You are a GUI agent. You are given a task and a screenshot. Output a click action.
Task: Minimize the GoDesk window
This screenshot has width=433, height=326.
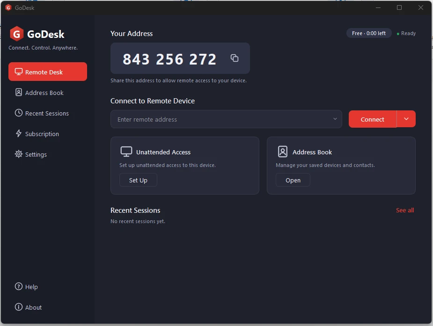tap(378, 7)
